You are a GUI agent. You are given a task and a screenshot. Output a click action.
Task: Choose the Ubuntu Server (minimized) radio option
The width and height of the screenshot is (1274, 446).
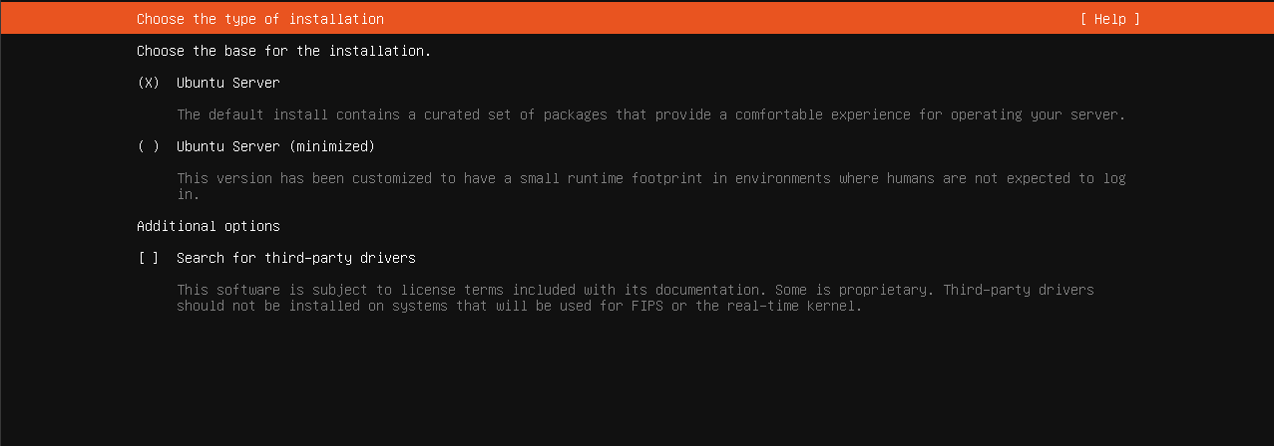149,146
